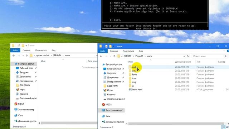Go up one level in the right window
This screenshot has width=229, height=129.
pos(114,56)
